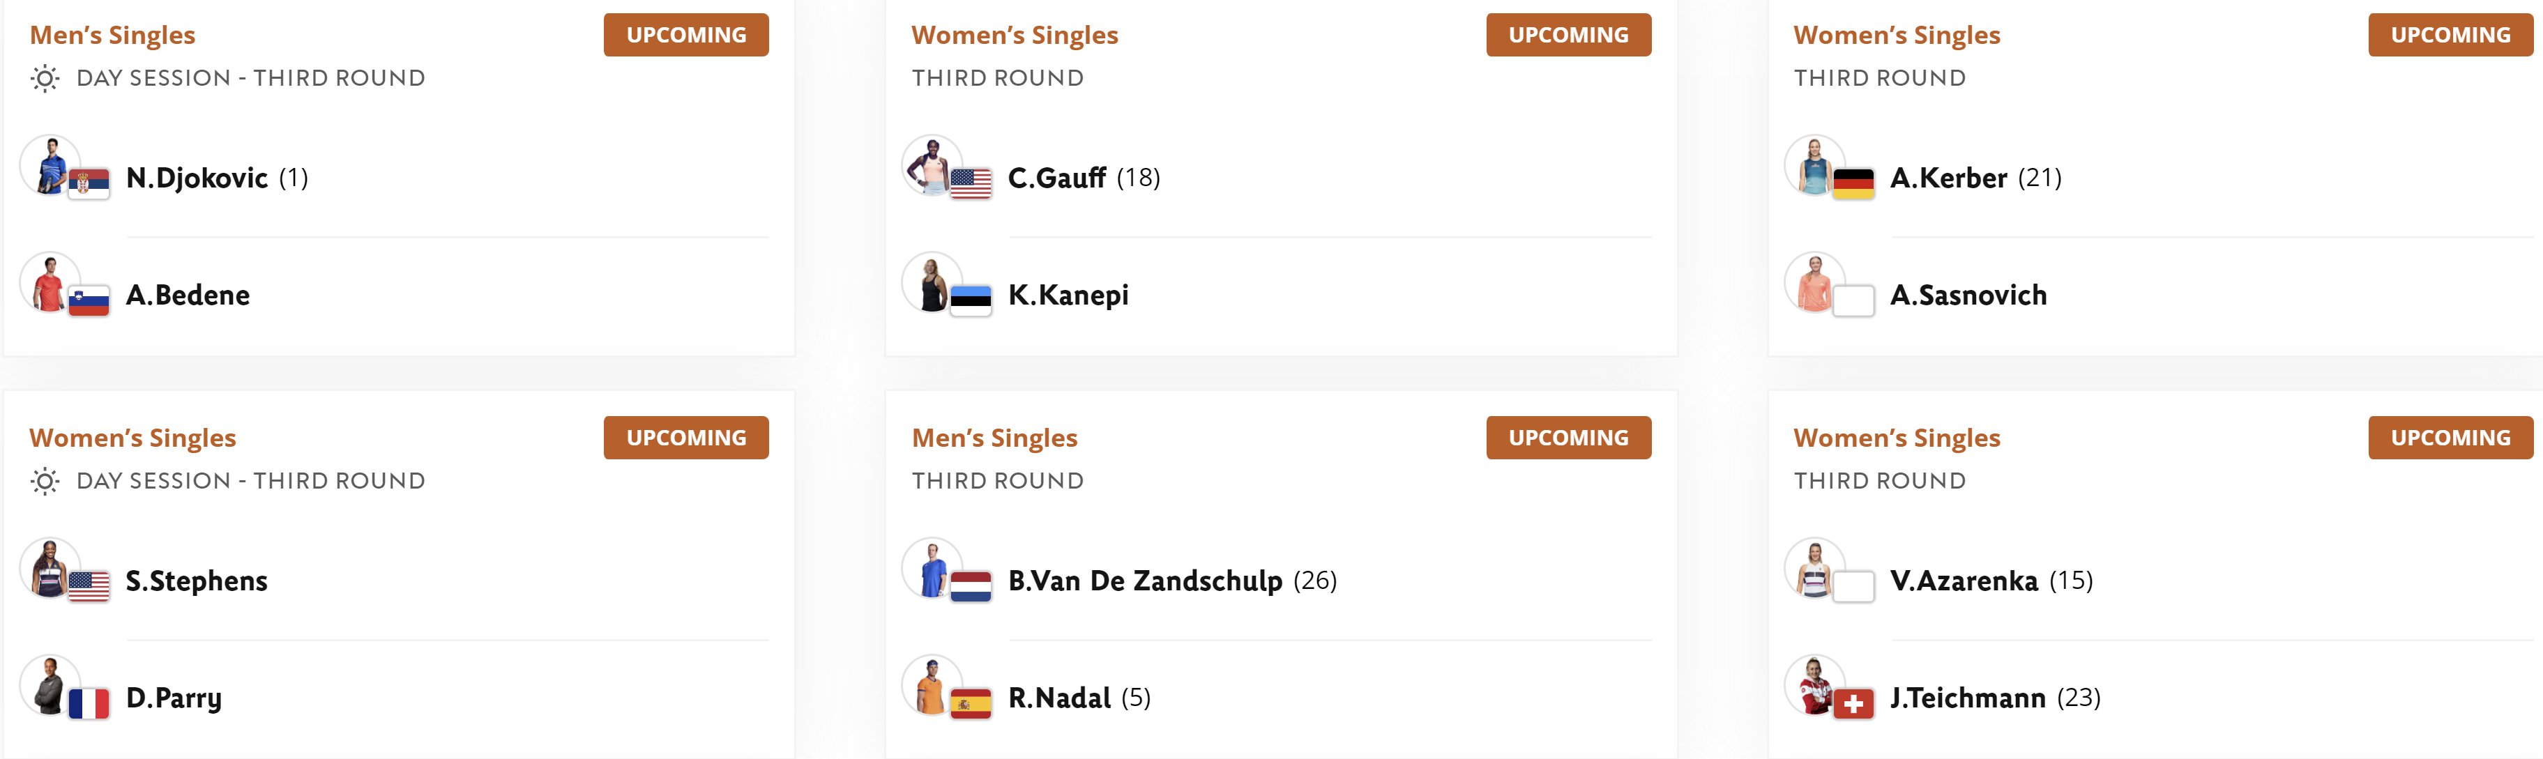Viewport: 2543px width, 759px height.
Task: Select the V.Azarenka player name
Action: (1964, 581)
